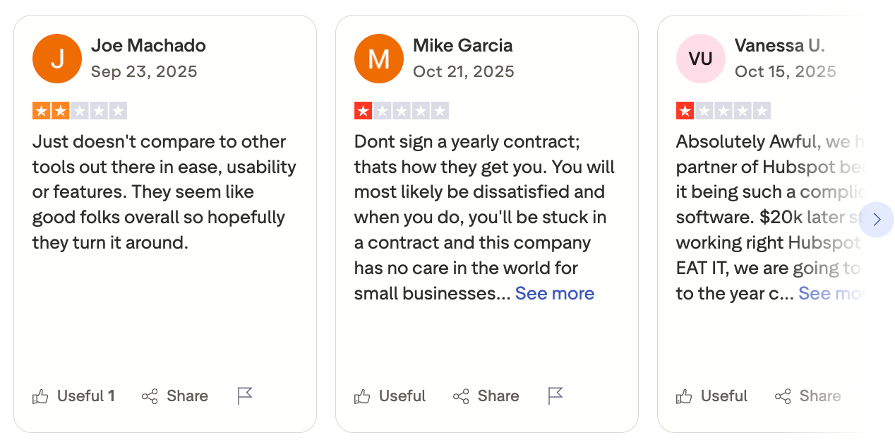895x445 pixels.
Task: Click the one-star rating on Vanessa's review
Action: click(723, 111)
